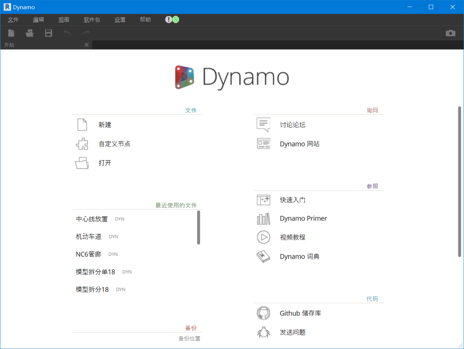464x349 pixels.
Task: Click the recent files list scrollbar
Action: point(198,228)
